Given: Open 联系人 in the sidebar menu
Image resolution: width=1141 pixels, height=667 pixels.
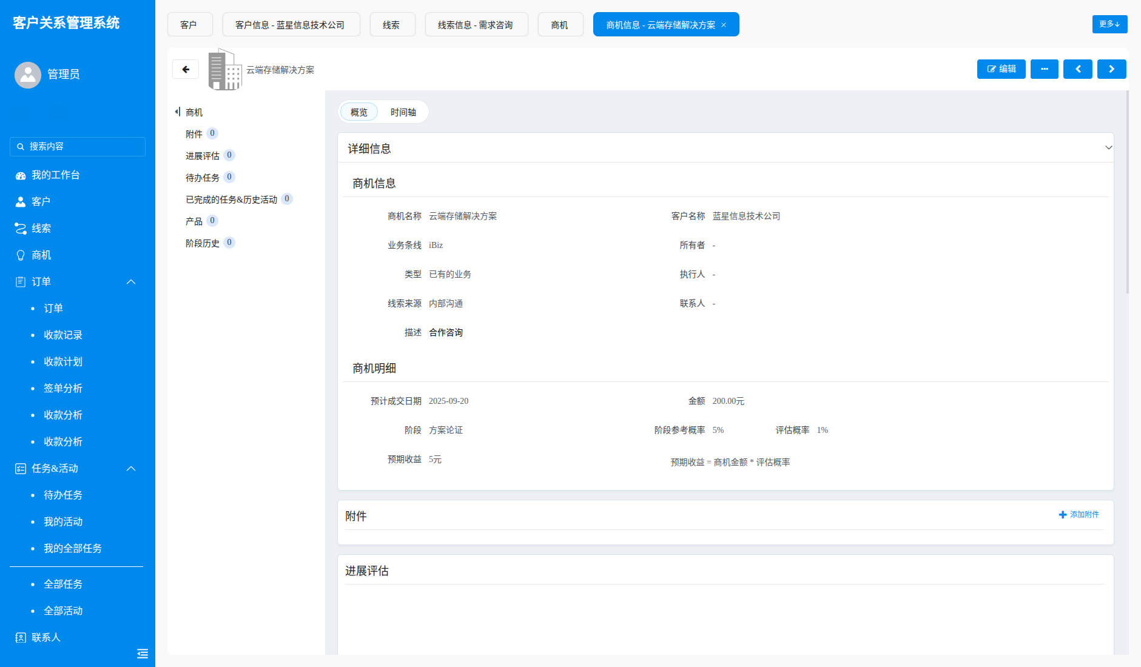Looking at the screenshot, I should [78, 637].
